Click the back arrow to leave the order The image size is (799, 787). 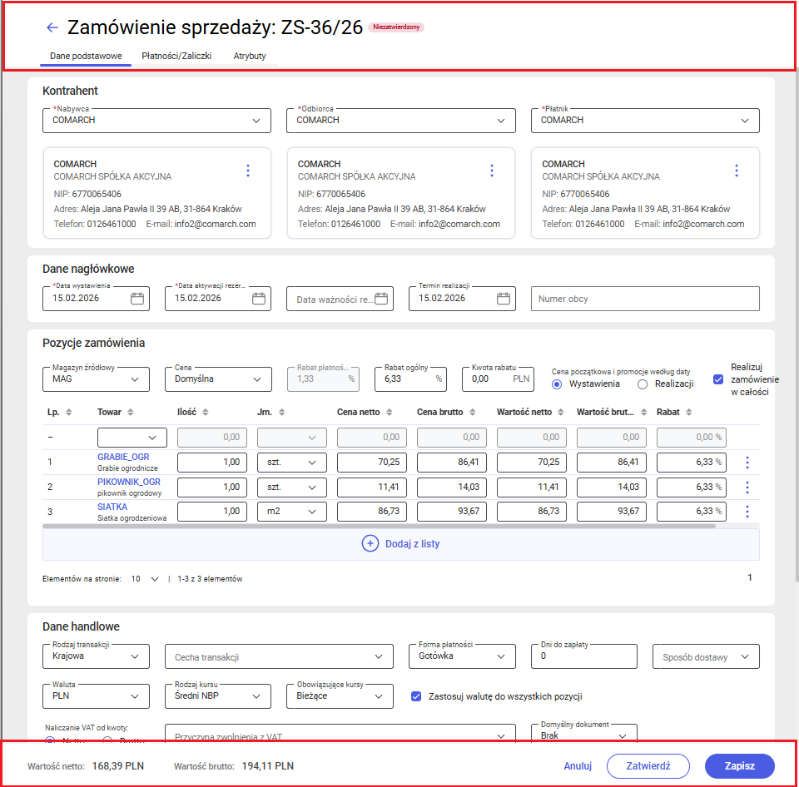click(x=52, y=27)
